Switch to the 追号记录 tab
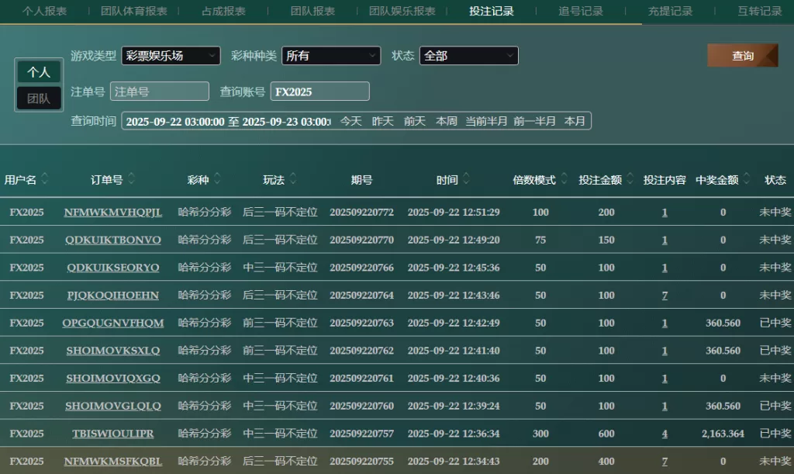Image resolution: width=794 pixels, height=474 pixels. click(581, 12)
